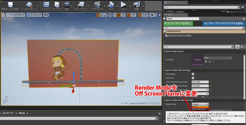
Task: Open シネマティクス clapperboard icon
Action: [x=97, y=5]
